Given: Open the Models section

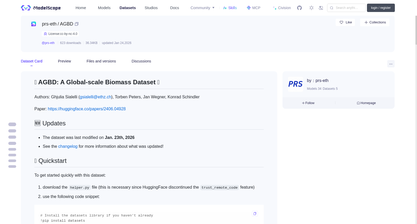Looking at the screenshot, I should [x=104, y=8].
